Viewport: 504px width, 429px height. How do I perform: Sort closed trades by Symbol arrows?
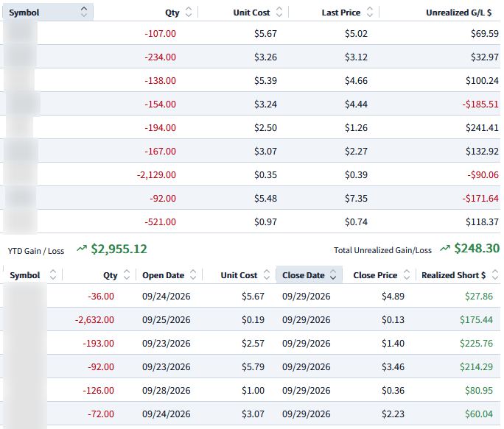pyautogui.click(x=53, y=275)
